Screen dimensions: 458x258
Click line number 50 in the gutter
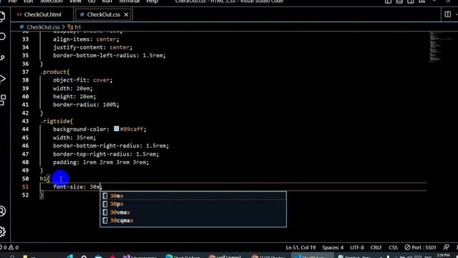click(26, 178)
